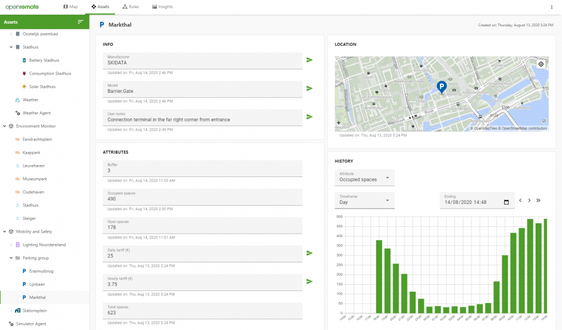Image resolution: width=562 pixels, height=330 pixels.
Task: Select the Markthal pin marker on the map
Action: pos(442,87)
